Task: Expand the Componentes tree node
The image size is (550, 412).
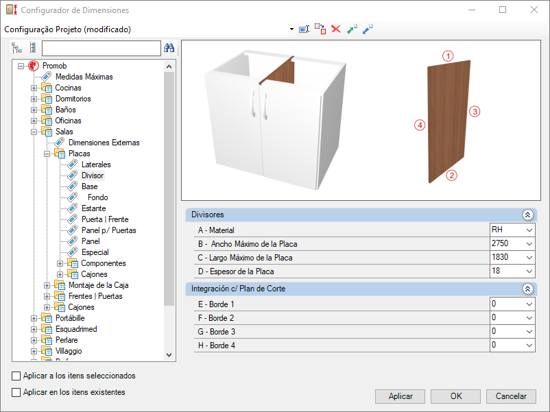Action: (60, 263)
